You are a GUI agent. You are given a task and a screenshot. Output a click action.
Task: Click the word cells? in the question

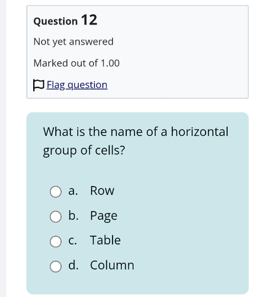click(x=110, y=150)
